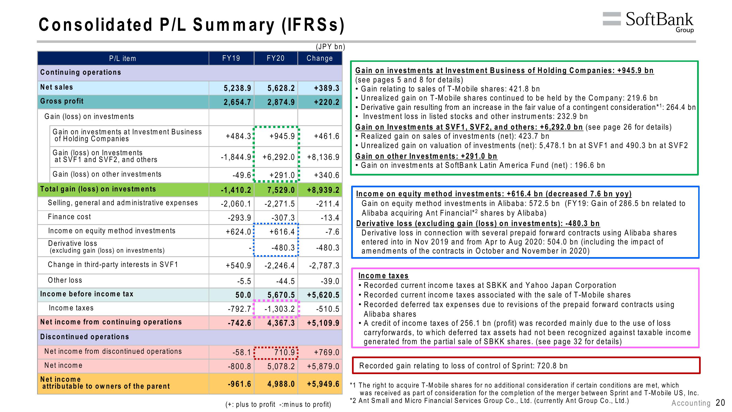This screenshot has width=732, height=412.
Task: Click the FY20 value +945.9
Action: pos(282,137)
